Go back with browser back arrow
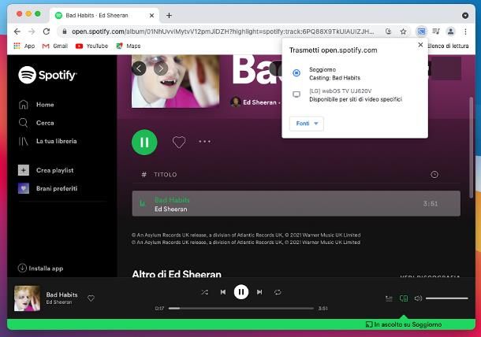Screen dimensions: 481x337 click(17, 31)
